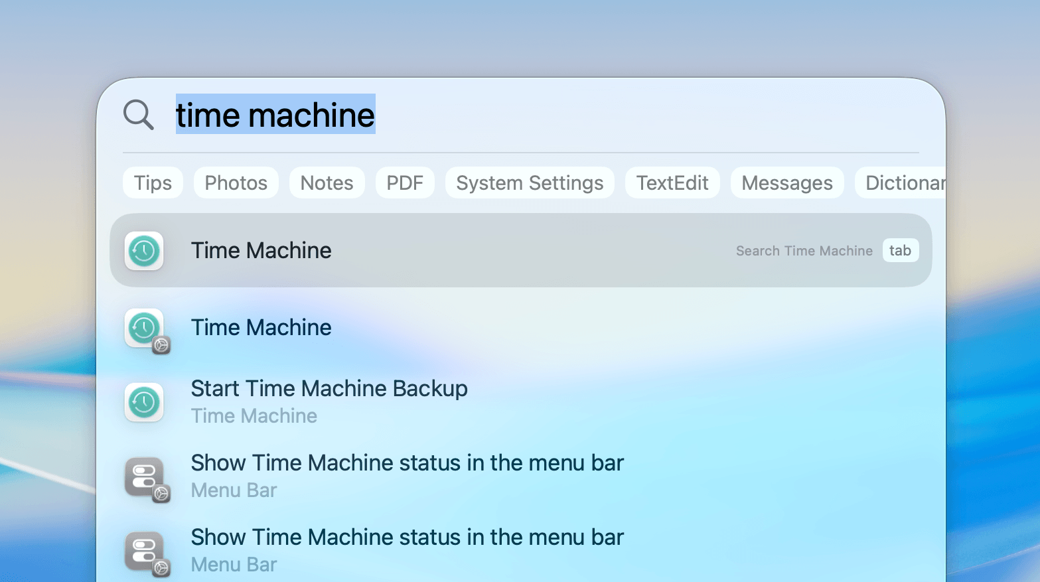Click the 'Search Time Machine' label
Viewport: 1040px width, 582px height.
(804, 251)
